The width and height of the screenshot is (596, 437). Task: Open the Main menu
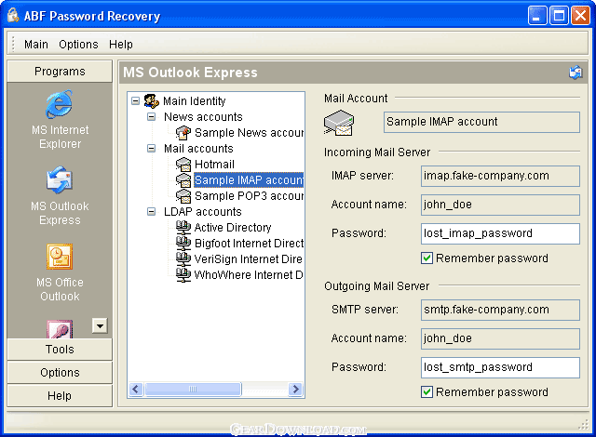pyautogui.click(x=36, y=45)
